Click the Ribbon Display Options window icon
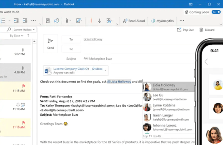 pyautogui.click(x=191, y=4)
